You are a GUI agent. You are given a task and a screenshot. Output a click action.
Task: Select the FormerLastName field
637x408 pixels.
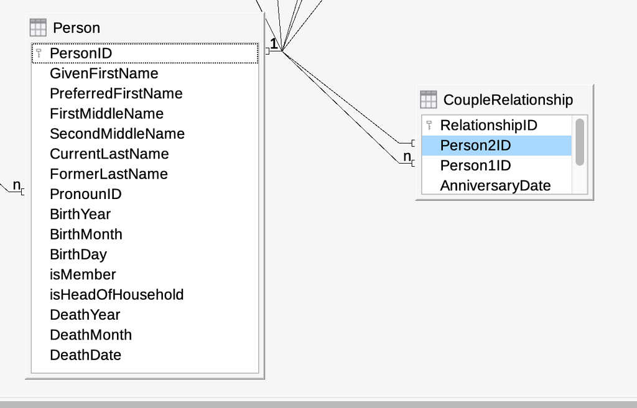tap(109, 174)
